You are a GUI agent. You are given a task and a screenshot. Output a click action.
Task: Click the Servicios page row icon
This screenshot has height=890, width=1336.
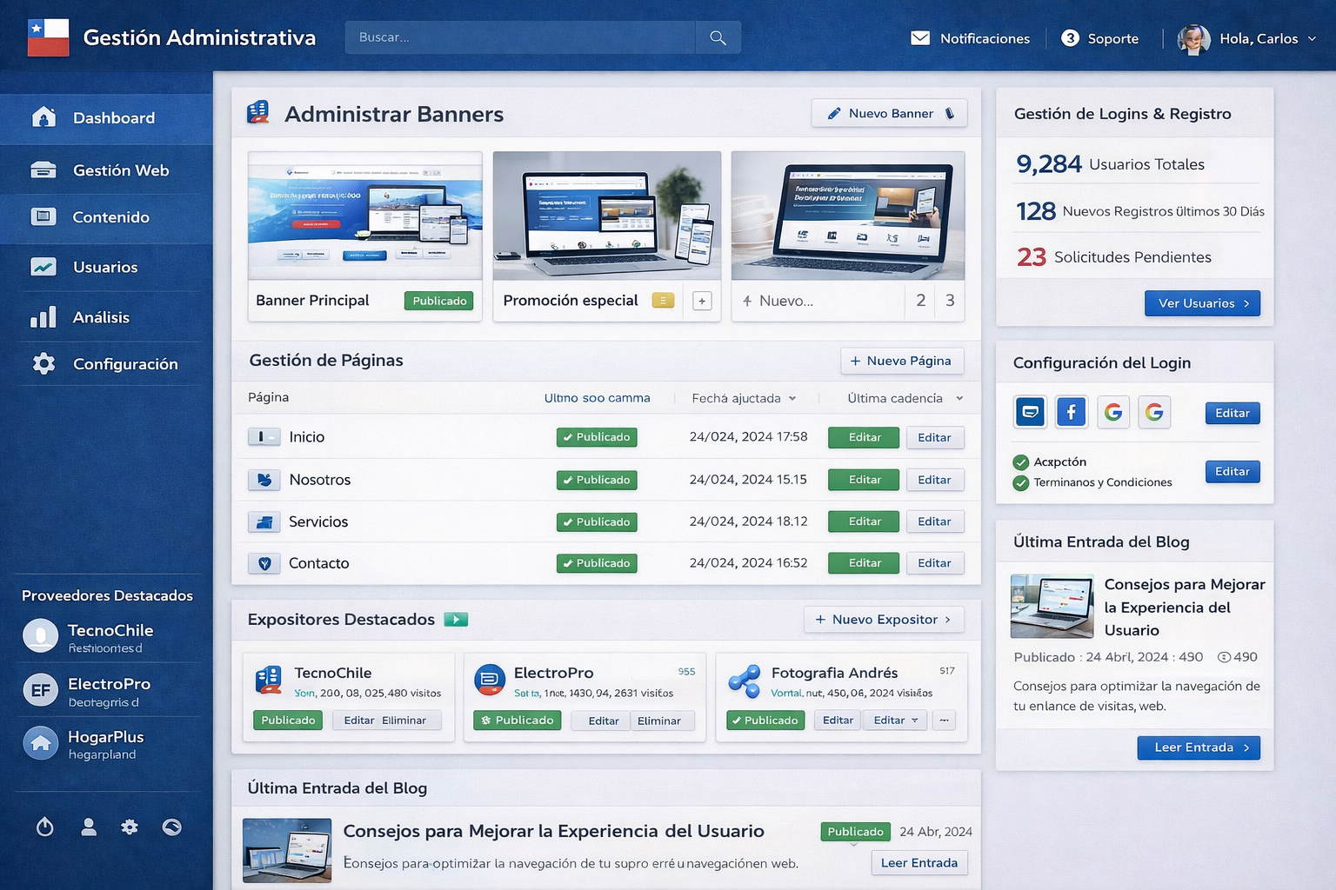(264, 521)
